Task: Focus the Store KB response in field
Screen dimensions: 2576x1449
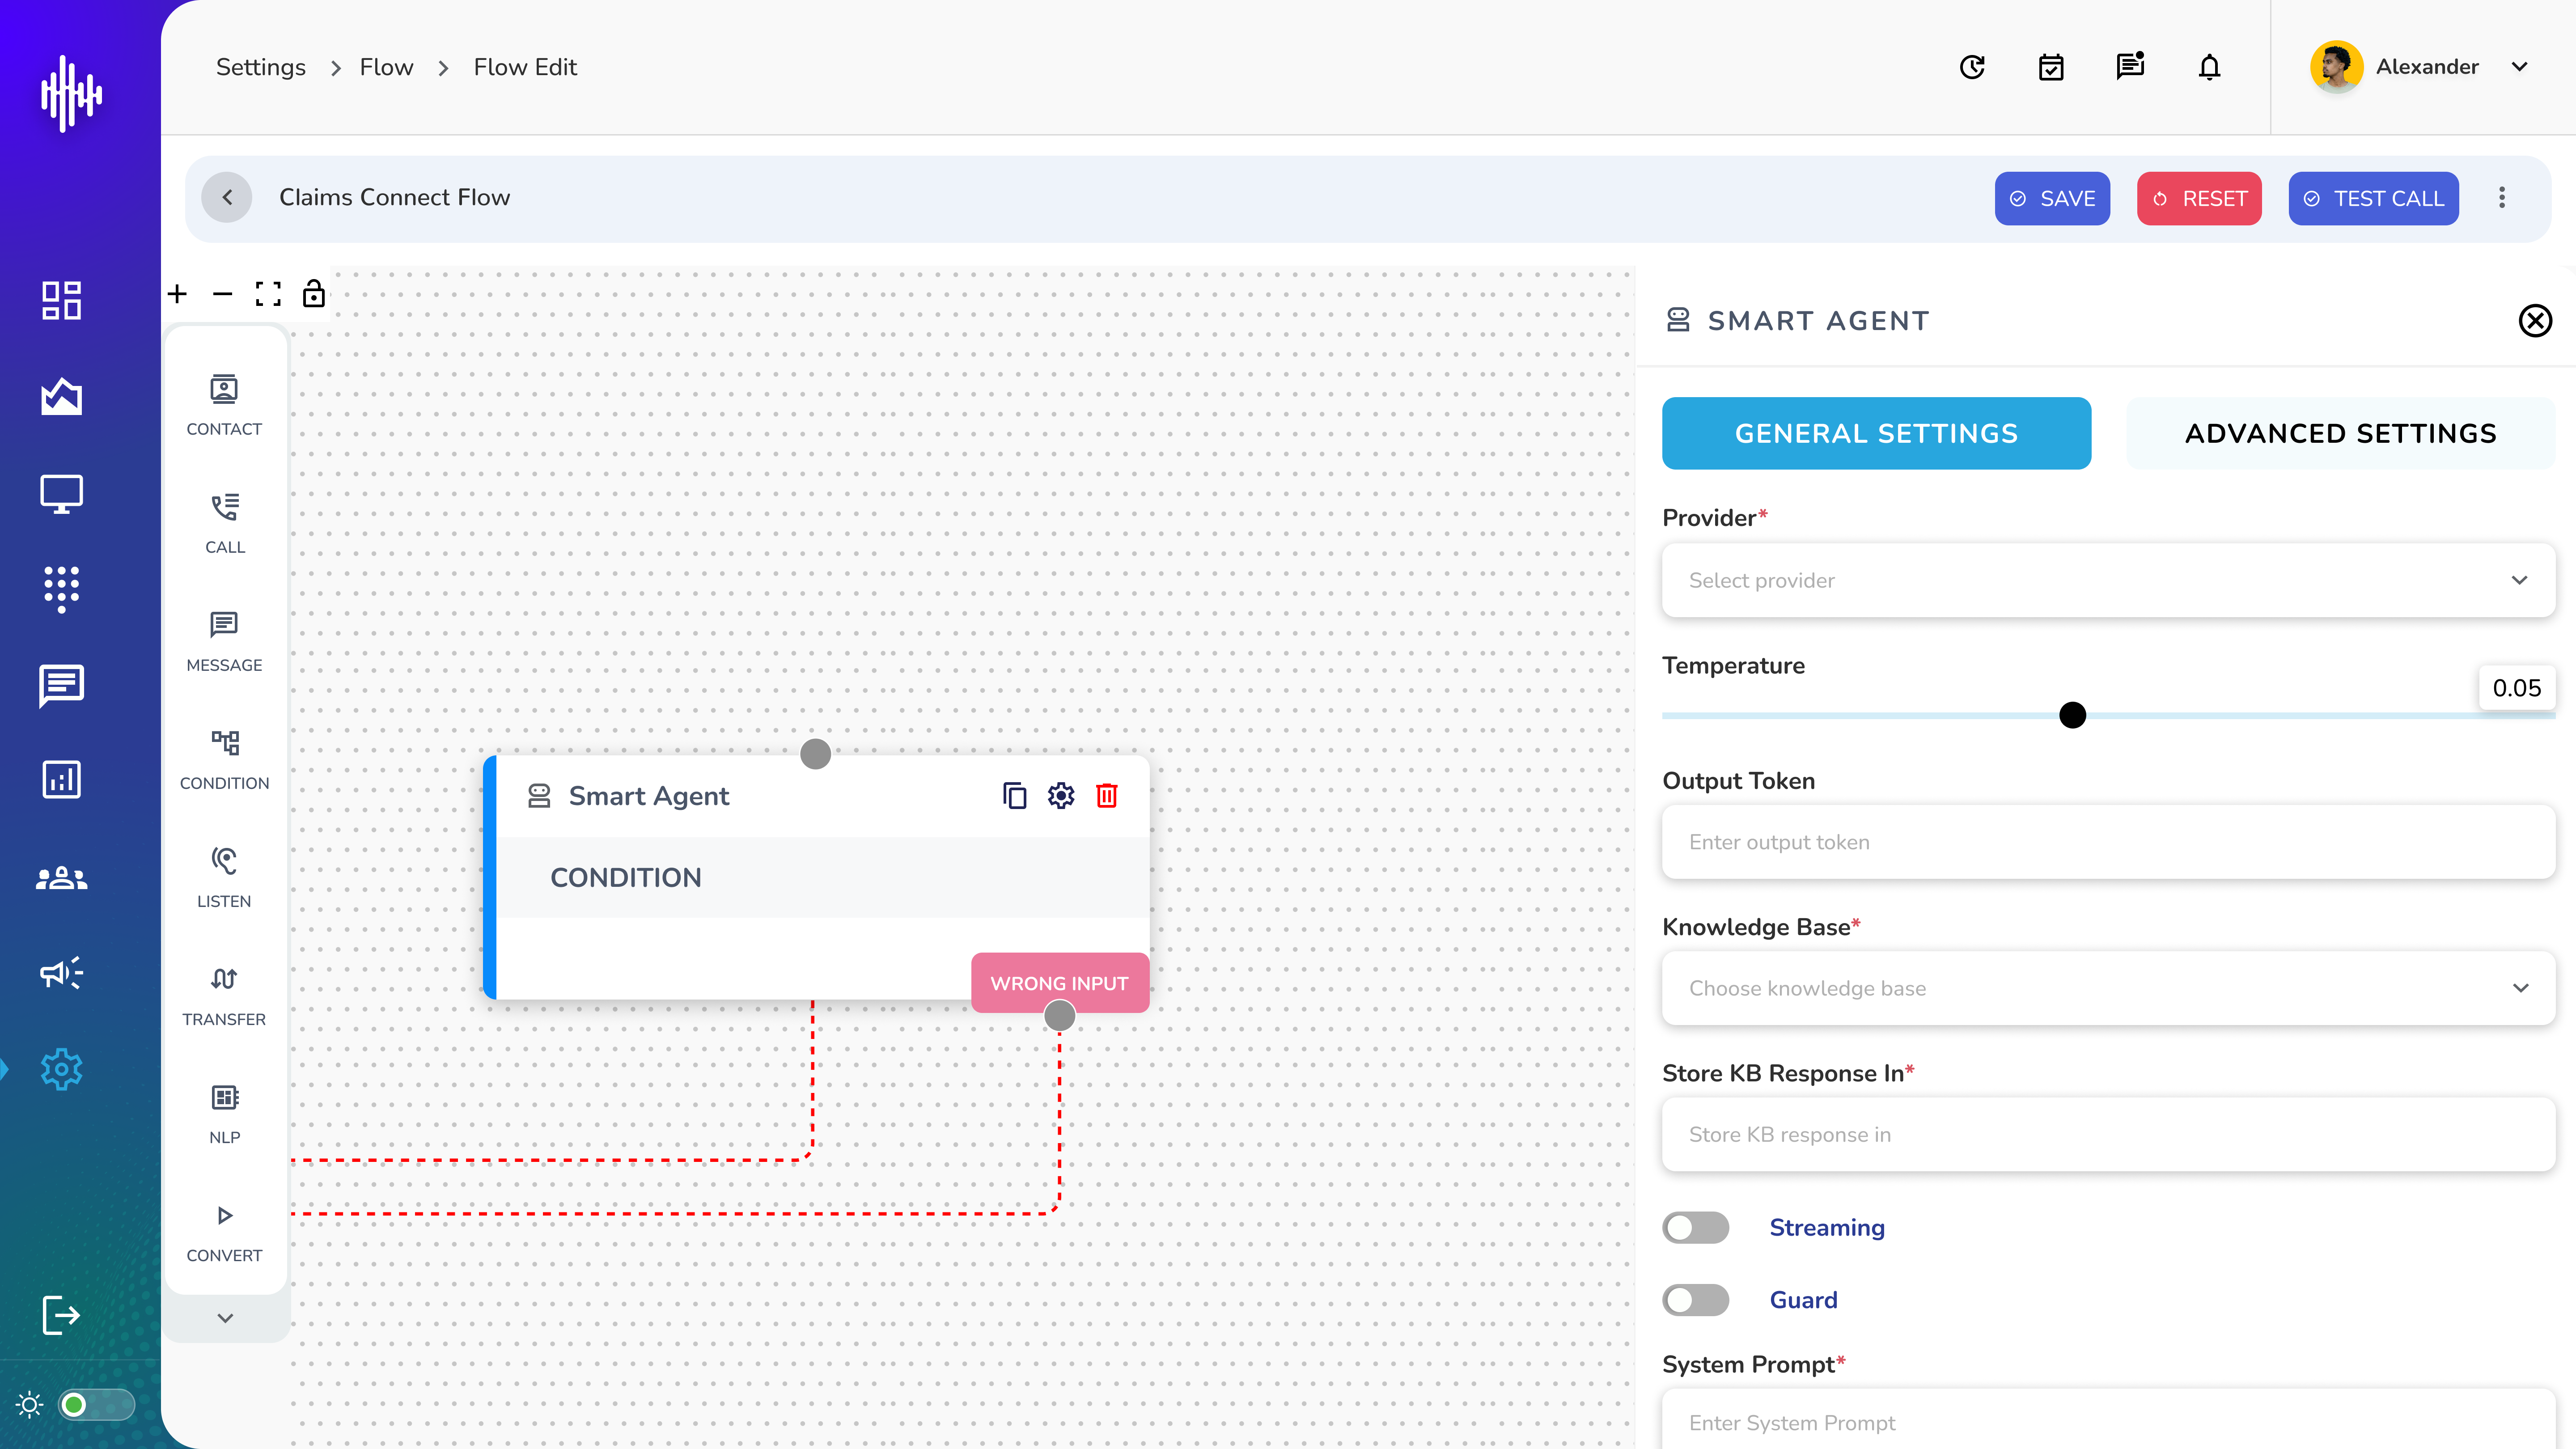Action: pos(2108,1134)
